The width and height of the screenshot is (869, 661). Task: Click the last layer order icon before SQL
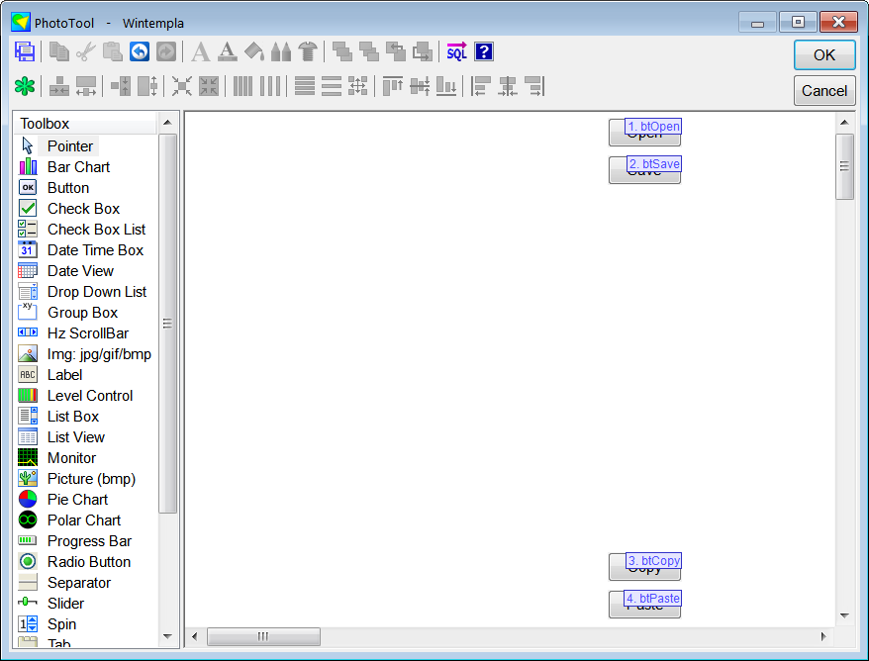(423, 52)
